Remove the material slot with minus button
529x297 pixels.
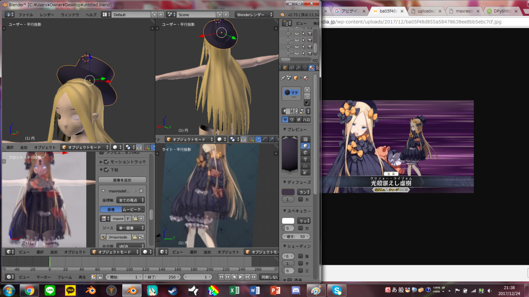tap(307, 96)
